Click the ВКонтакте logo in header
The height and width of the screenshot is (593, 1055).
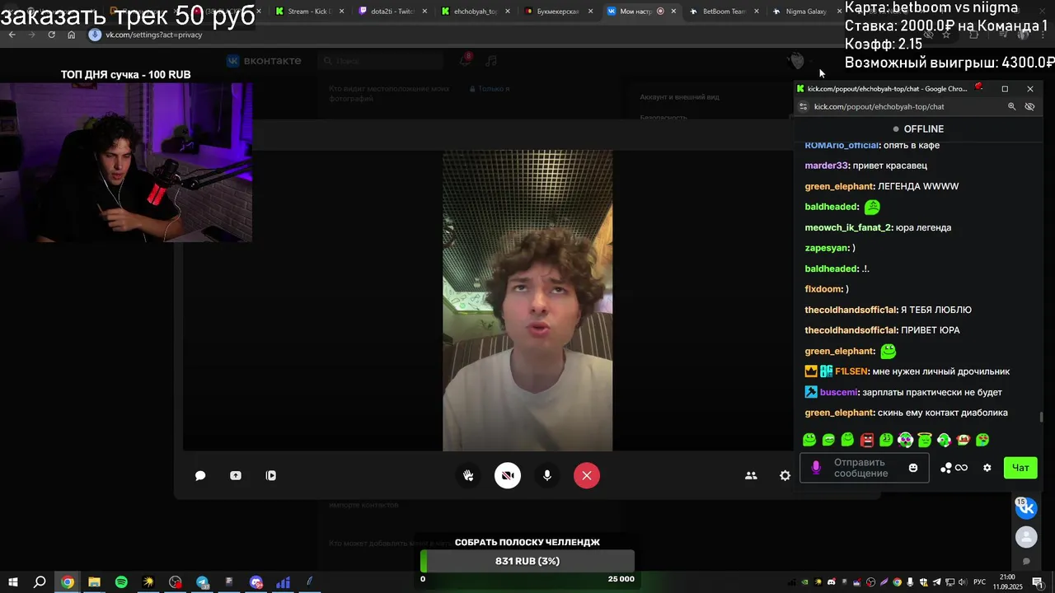pyautogui.click(x=264, y=61)
